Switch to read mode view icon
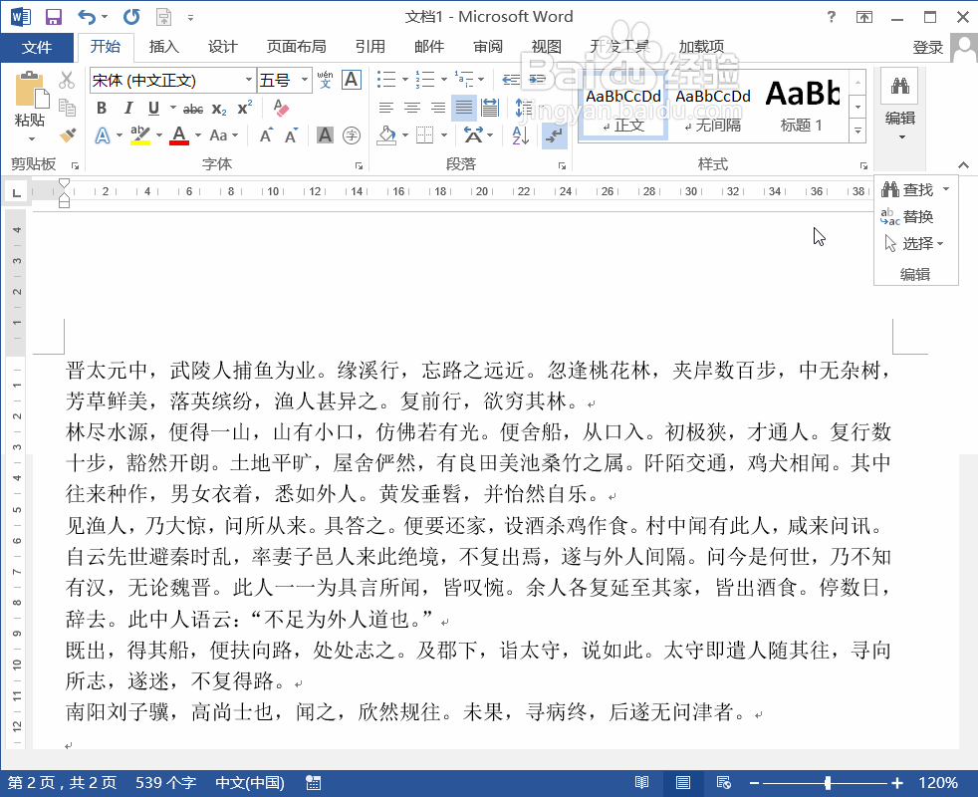 [641, 782]
